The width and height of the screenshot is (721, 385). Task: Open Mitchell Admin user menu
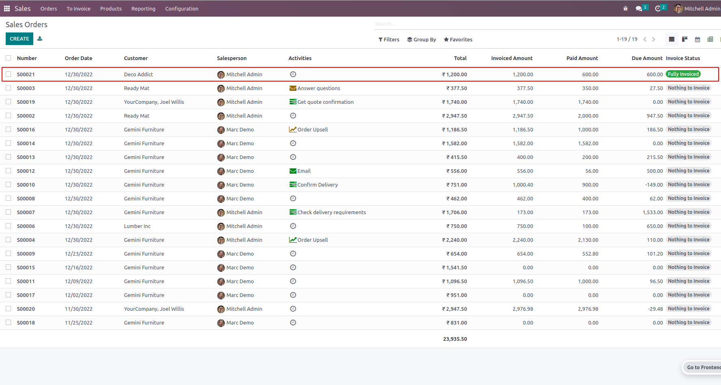[x=697, y=9]
